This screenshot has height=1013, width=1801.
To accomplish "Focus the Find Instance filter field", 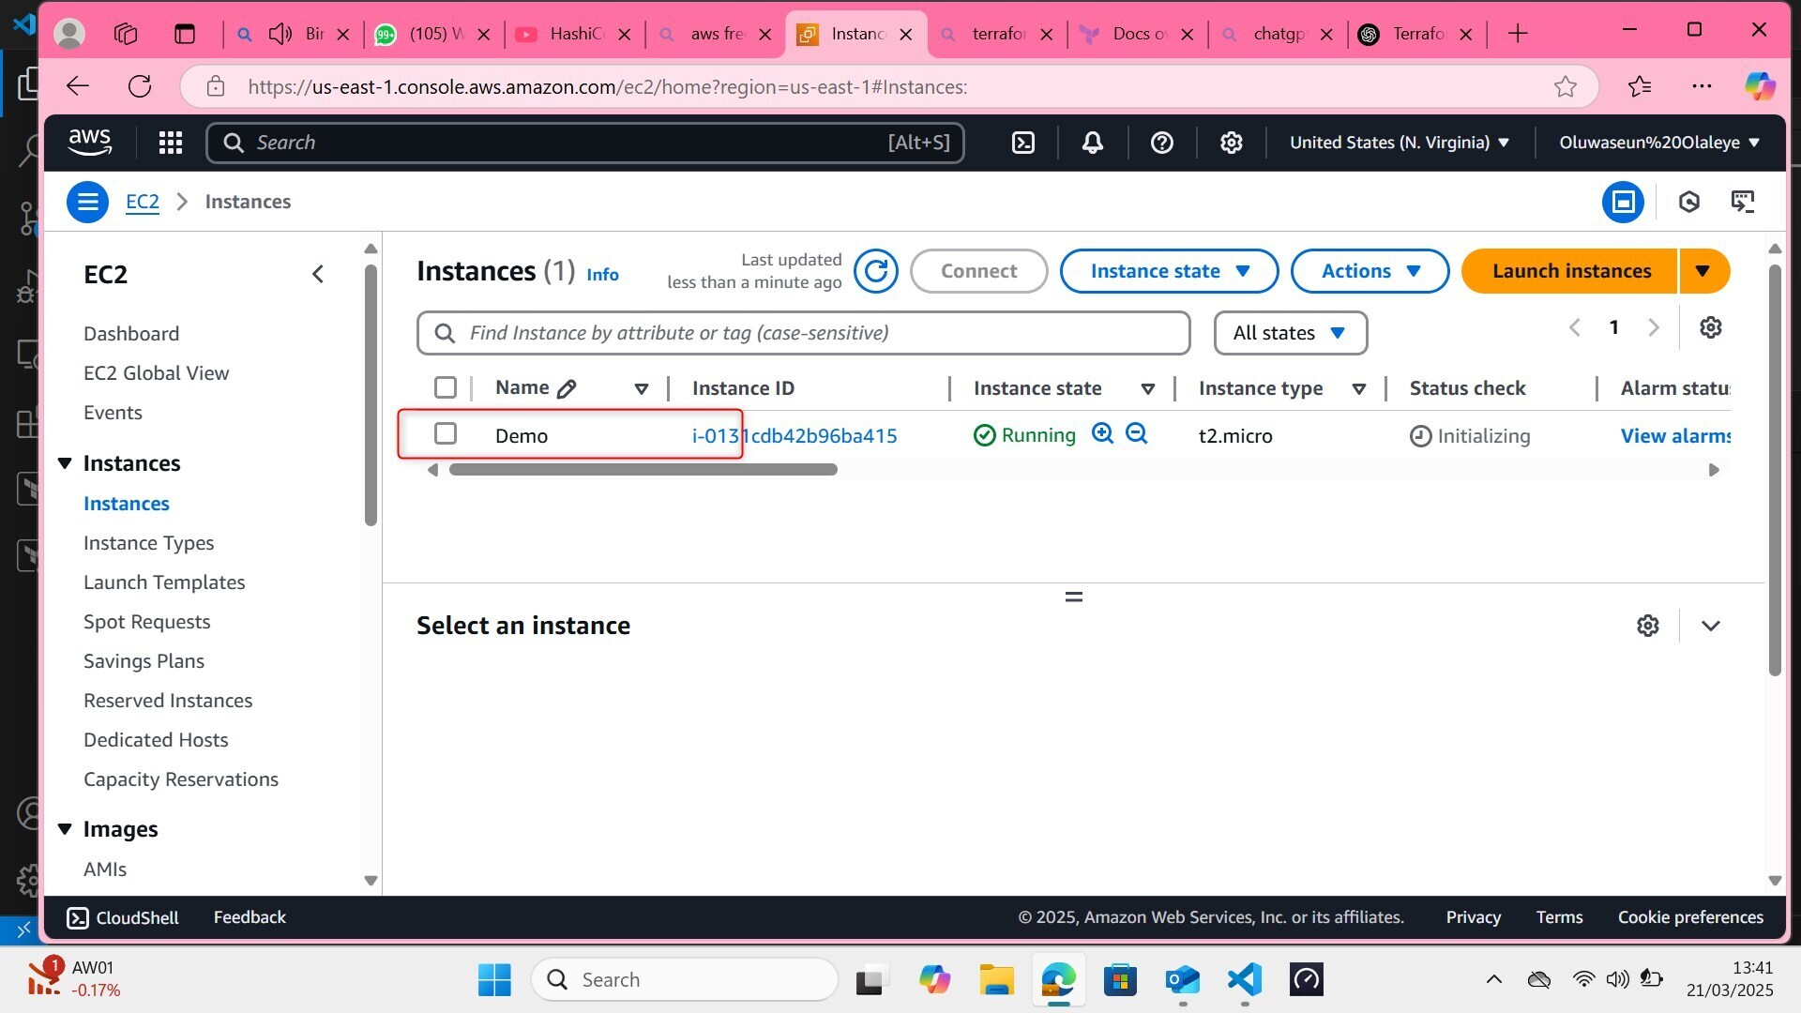I will click(804, 333).
